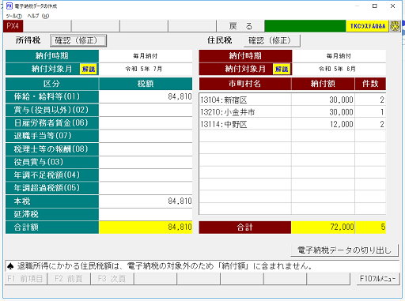The height and width of the screenshot is (301, 405).
Task: Click the yellow 合計額 84,810 cell
Action: [x=146, y=228]
